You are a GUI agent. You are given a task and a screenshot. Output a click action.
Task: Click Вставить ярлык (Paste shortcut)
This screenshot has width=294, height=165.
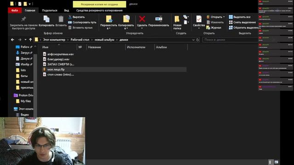80,27
